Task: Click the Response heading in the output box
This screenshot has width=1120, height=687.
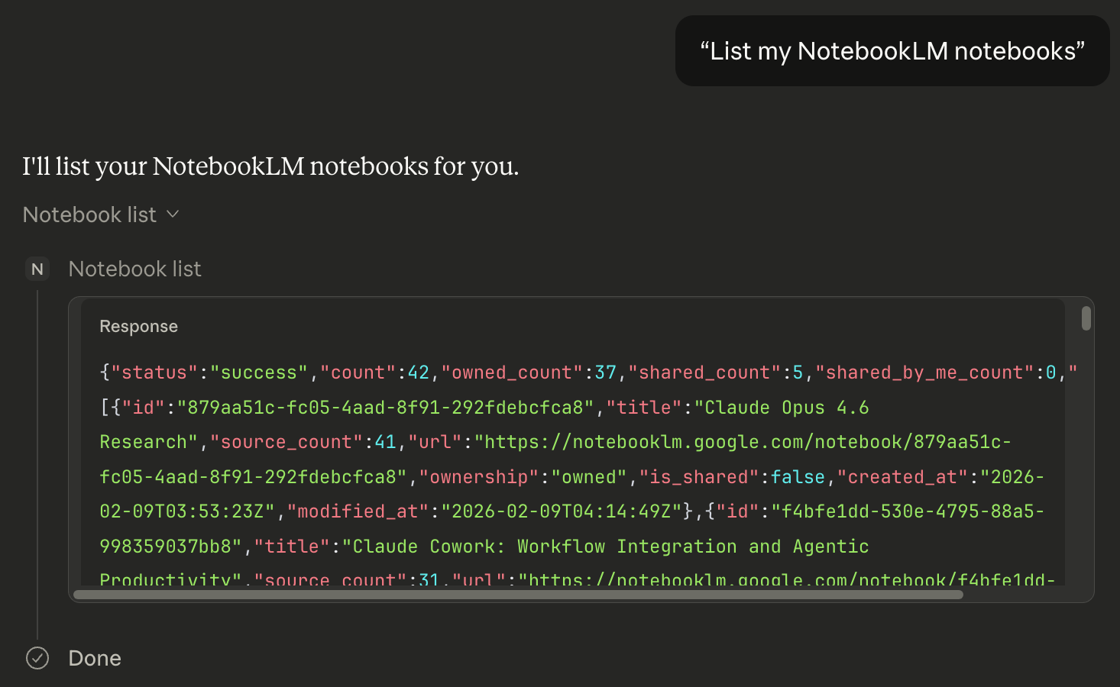Action: point(138,326)
